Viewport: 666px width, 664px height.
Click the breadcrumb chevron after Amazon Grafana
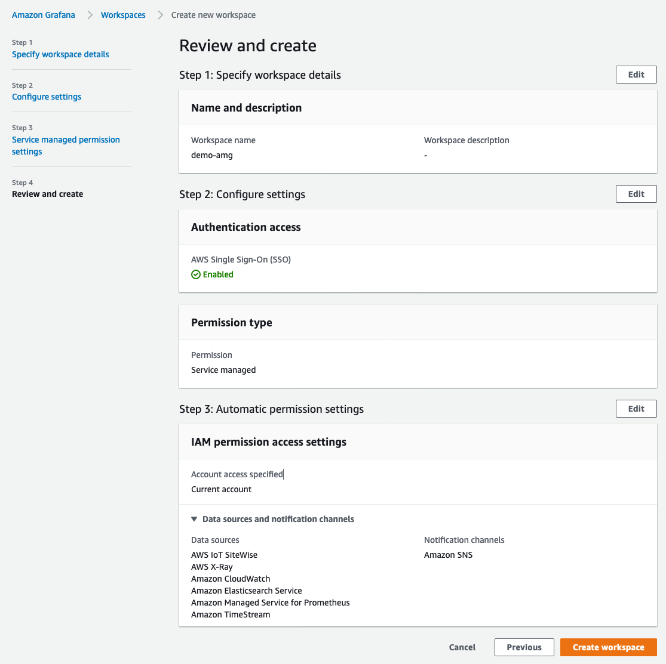(x=90, y=15)
